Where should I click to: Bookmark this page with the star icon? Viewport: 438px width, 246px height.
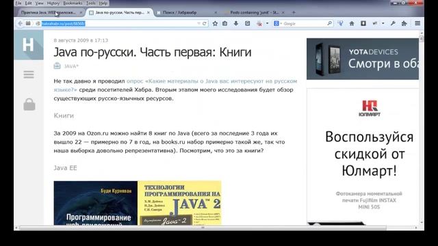(x=215, y=24)
